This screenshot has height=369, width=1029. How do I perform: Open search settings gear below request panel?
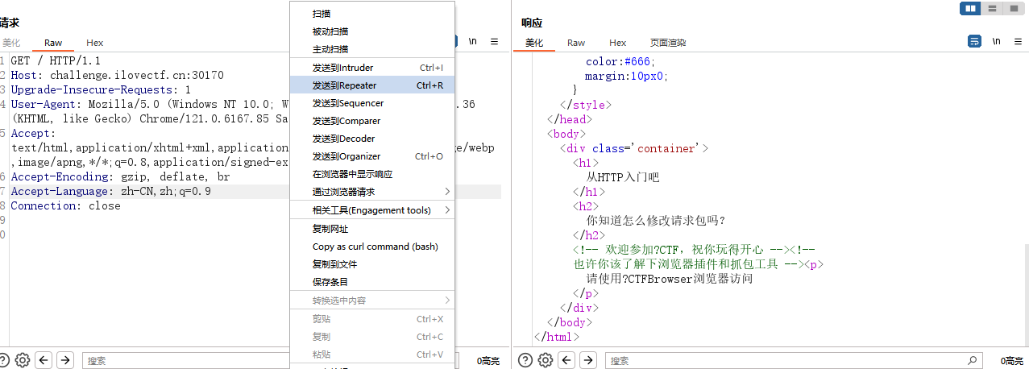tap(23, 360)
